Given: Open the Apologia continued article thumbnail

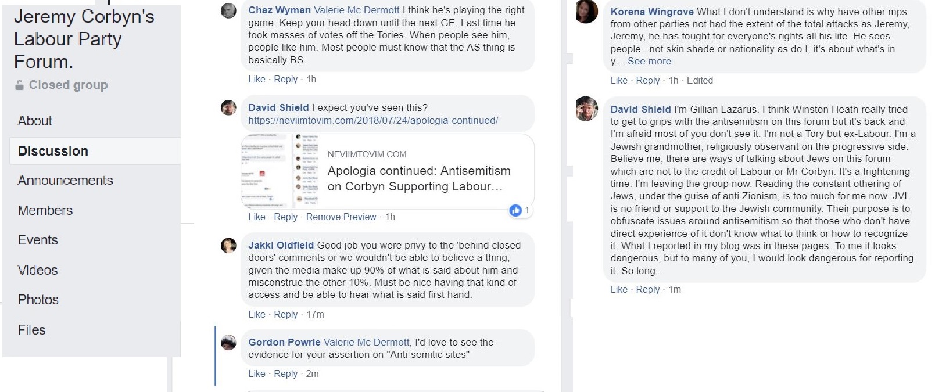Looking at the screenshot, I should [280, 171].
